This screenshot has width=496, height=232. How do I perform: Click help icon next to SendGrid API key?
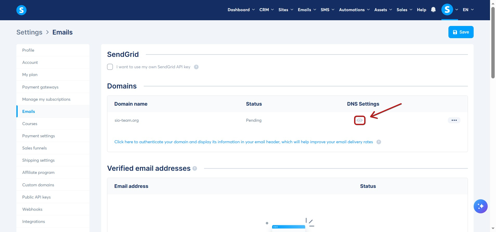pos(196,67)
